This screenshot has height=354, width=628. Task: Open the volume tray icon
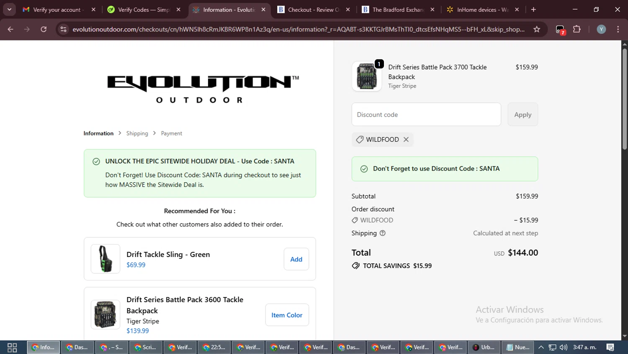coord(564,347)
